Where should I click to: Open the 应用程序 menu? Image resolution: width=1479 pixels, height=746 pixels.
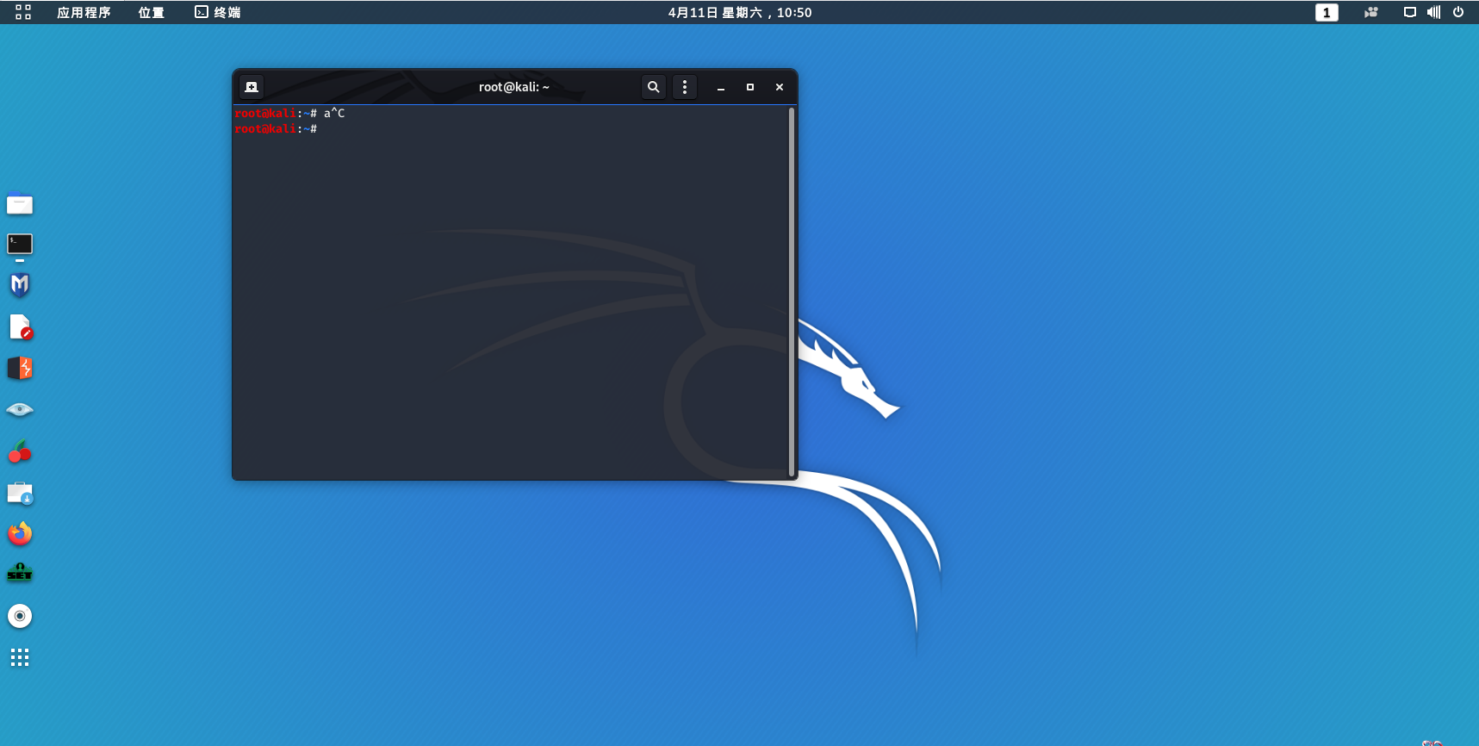tap(84, 12)
